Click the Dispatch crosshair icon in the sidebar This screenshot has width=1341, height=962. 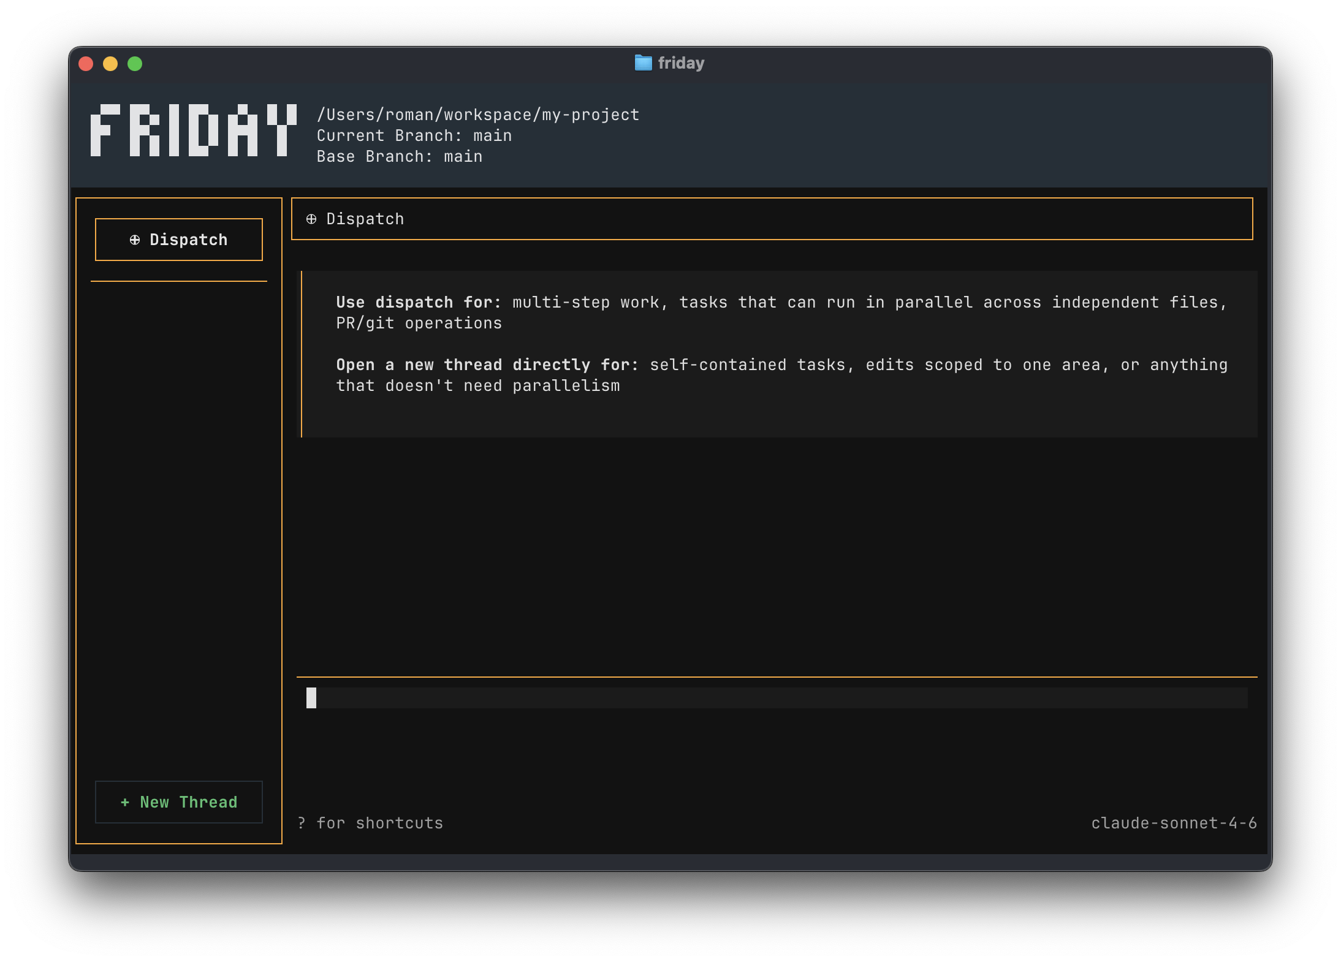point(135,240)
